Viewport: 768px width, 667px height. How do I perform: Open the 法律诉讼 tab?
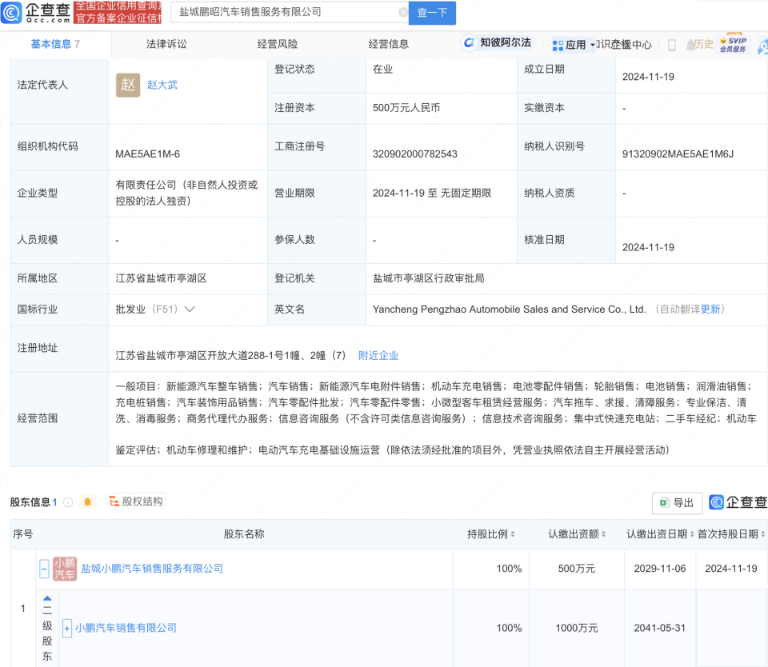pos(166,44)
